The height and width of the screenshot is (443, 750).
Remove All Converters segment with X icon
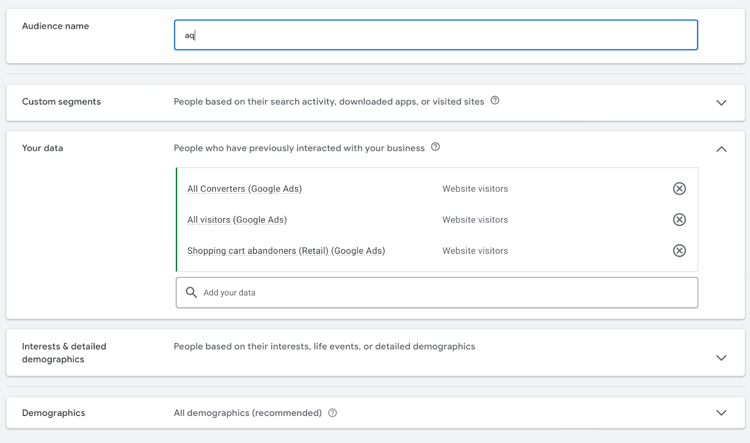[x=679, y=189]
